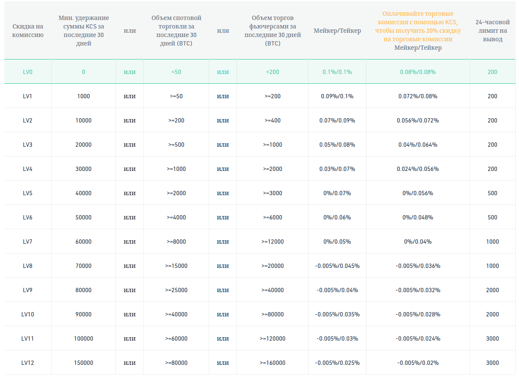Screen dimensions: 519x381
Task: Select the LV1 level cell
Action: (x=28, y=96)
